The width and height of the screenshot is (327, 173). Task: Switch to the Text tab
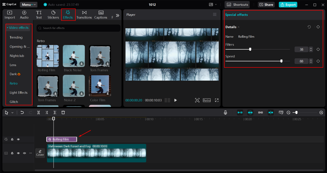[39, 15]
